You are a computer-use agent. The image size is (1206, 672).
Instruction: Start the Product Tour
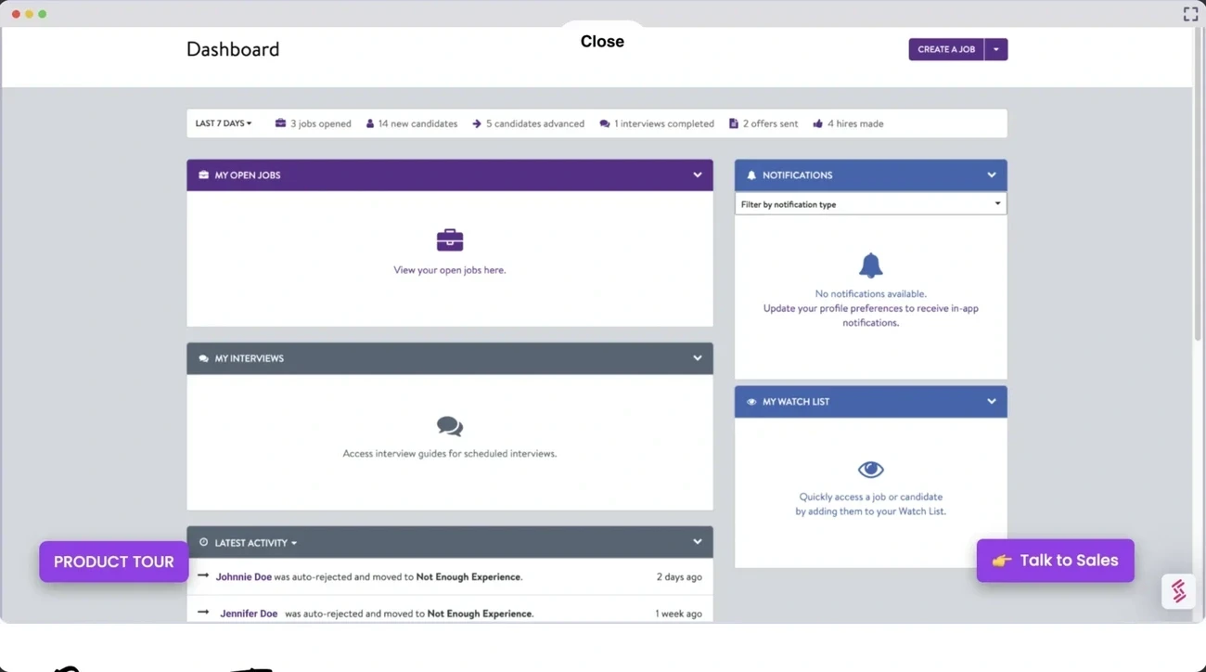114,562
